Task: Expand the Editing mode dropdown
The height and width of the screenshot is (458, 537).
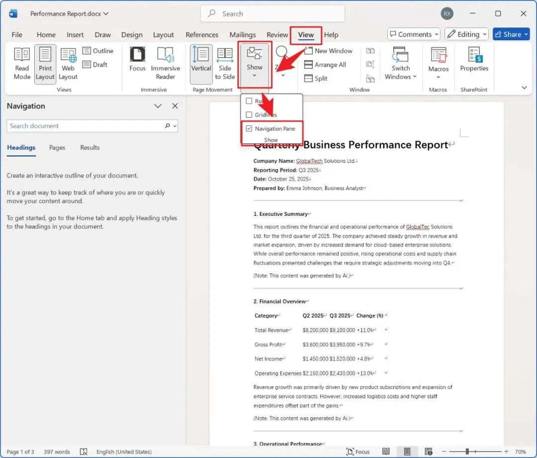Action: (466, 34)
